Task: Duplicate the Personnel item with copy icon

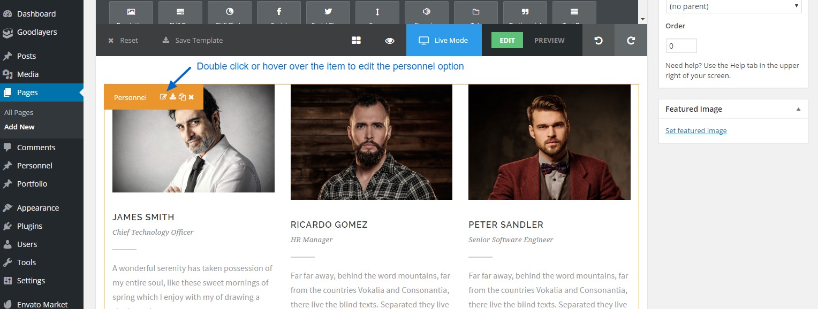Action: pyautogui.click(x=182, y=97)
